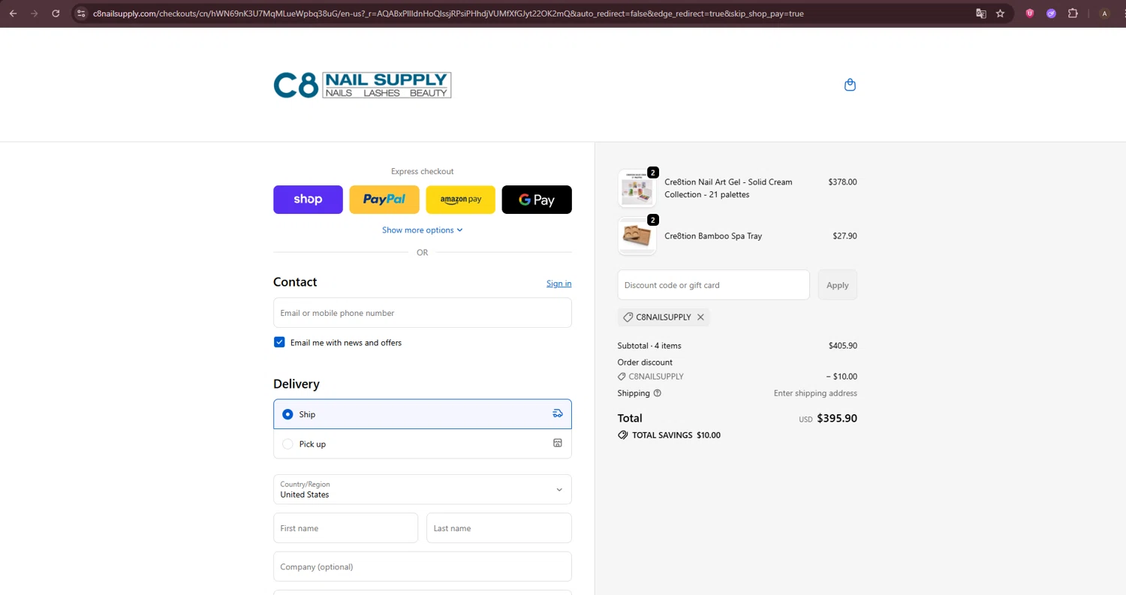The height and width of the screenshot is (595, 1126).
Task: Click the truck icon in Ship option
Action: 558,413
